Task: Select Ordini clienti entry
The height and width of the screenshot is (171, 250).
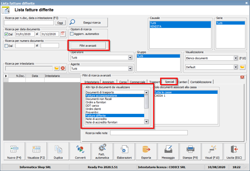Action: pyautogui.click(x=115, y=109)
